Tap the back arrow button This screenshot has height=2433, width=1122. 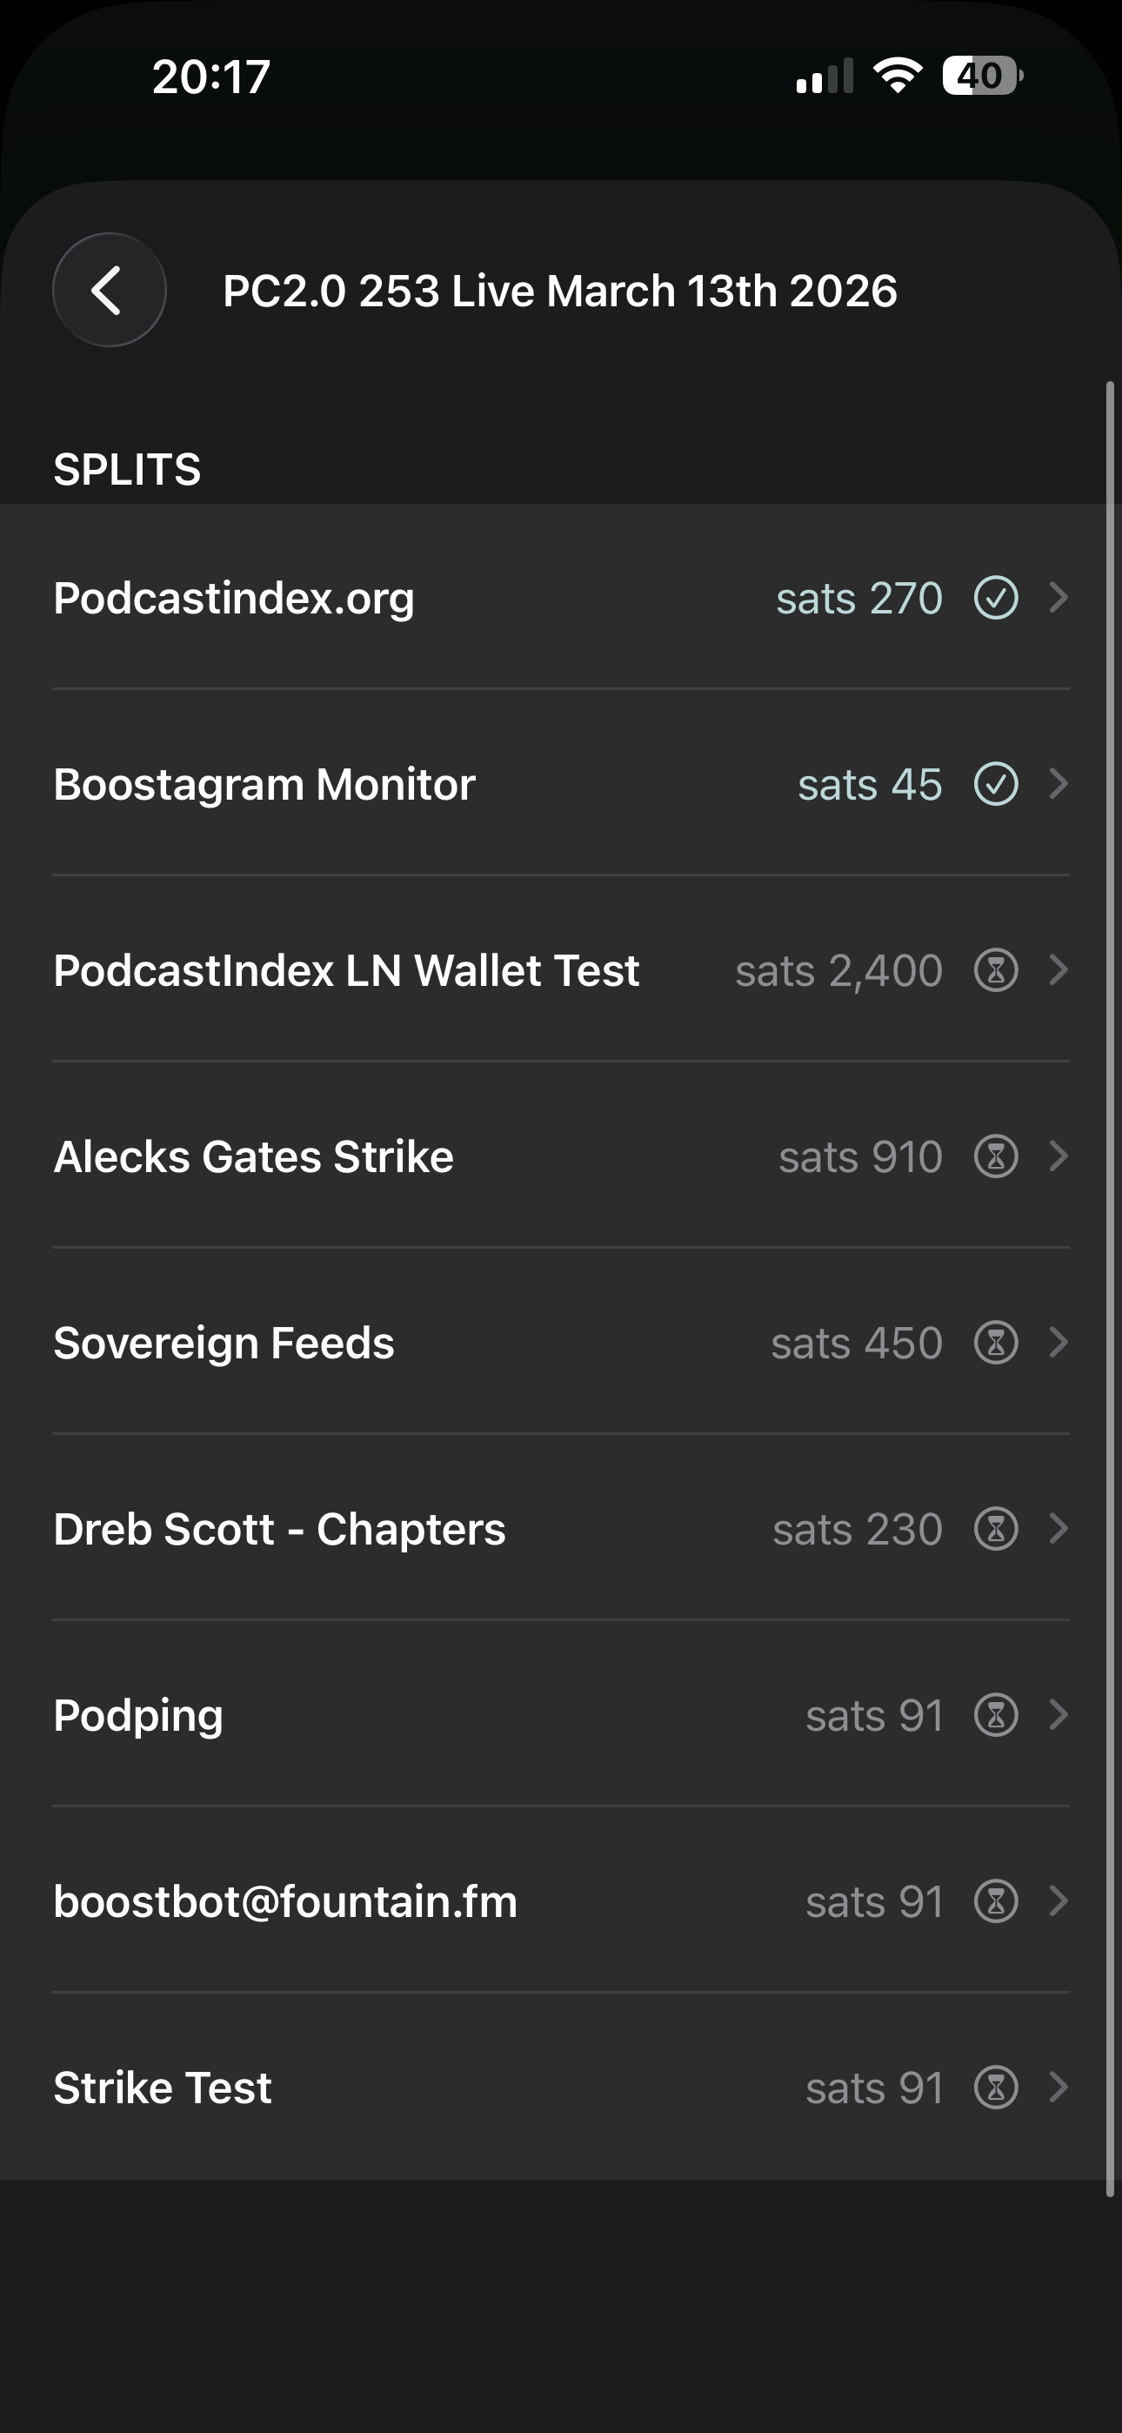click(x=109, y=290)
